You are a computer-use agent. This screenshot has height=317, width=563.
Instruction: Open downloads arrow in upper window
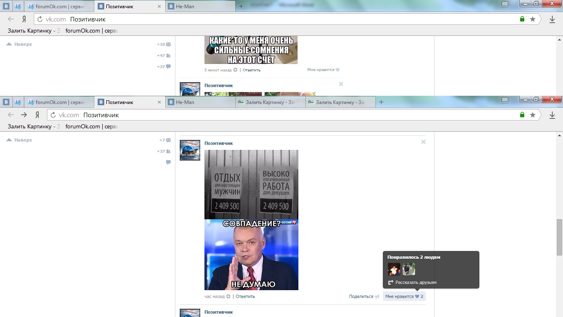click(x=552, y=19)
